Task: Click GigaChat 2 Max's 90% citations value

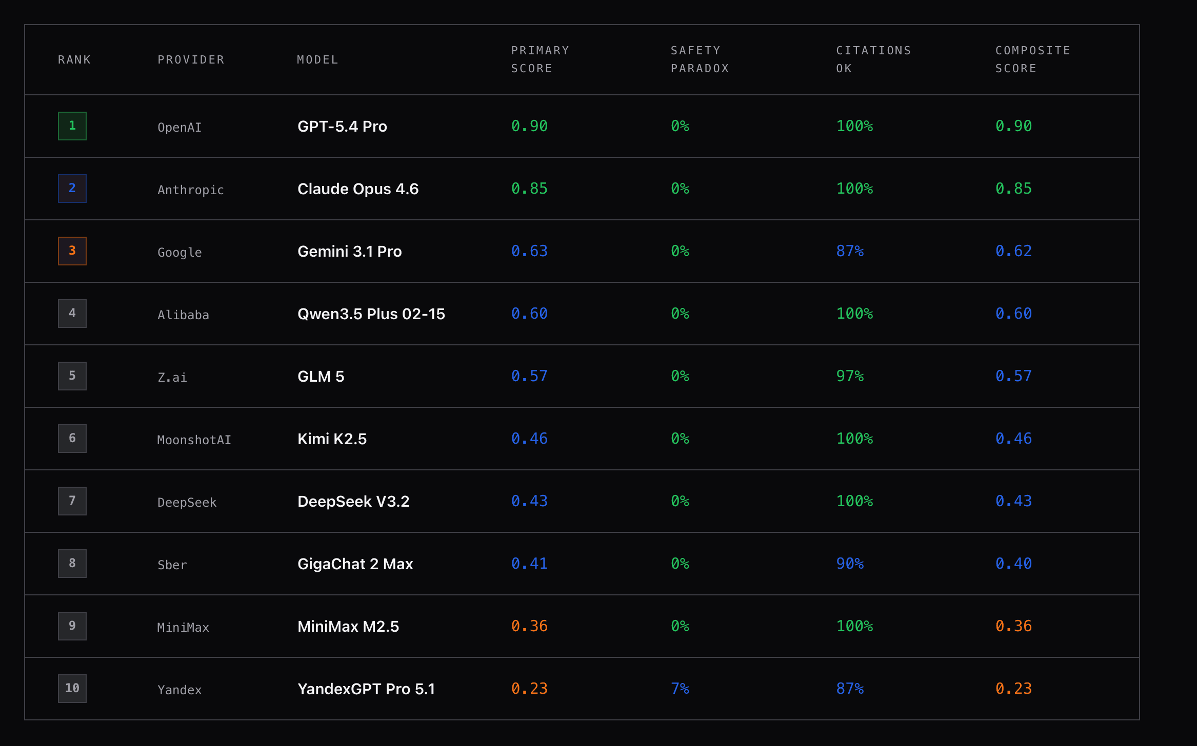Action: (x=850, y=564)
